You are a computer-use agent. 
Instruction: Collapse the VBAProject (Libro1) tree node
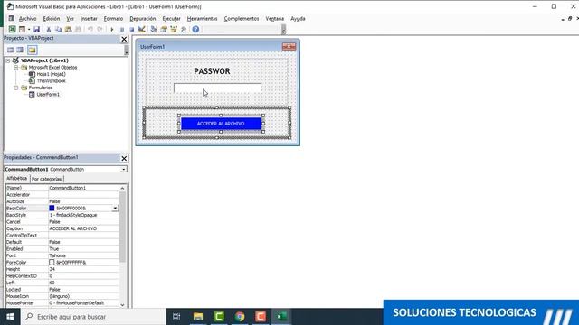[8, 60]
